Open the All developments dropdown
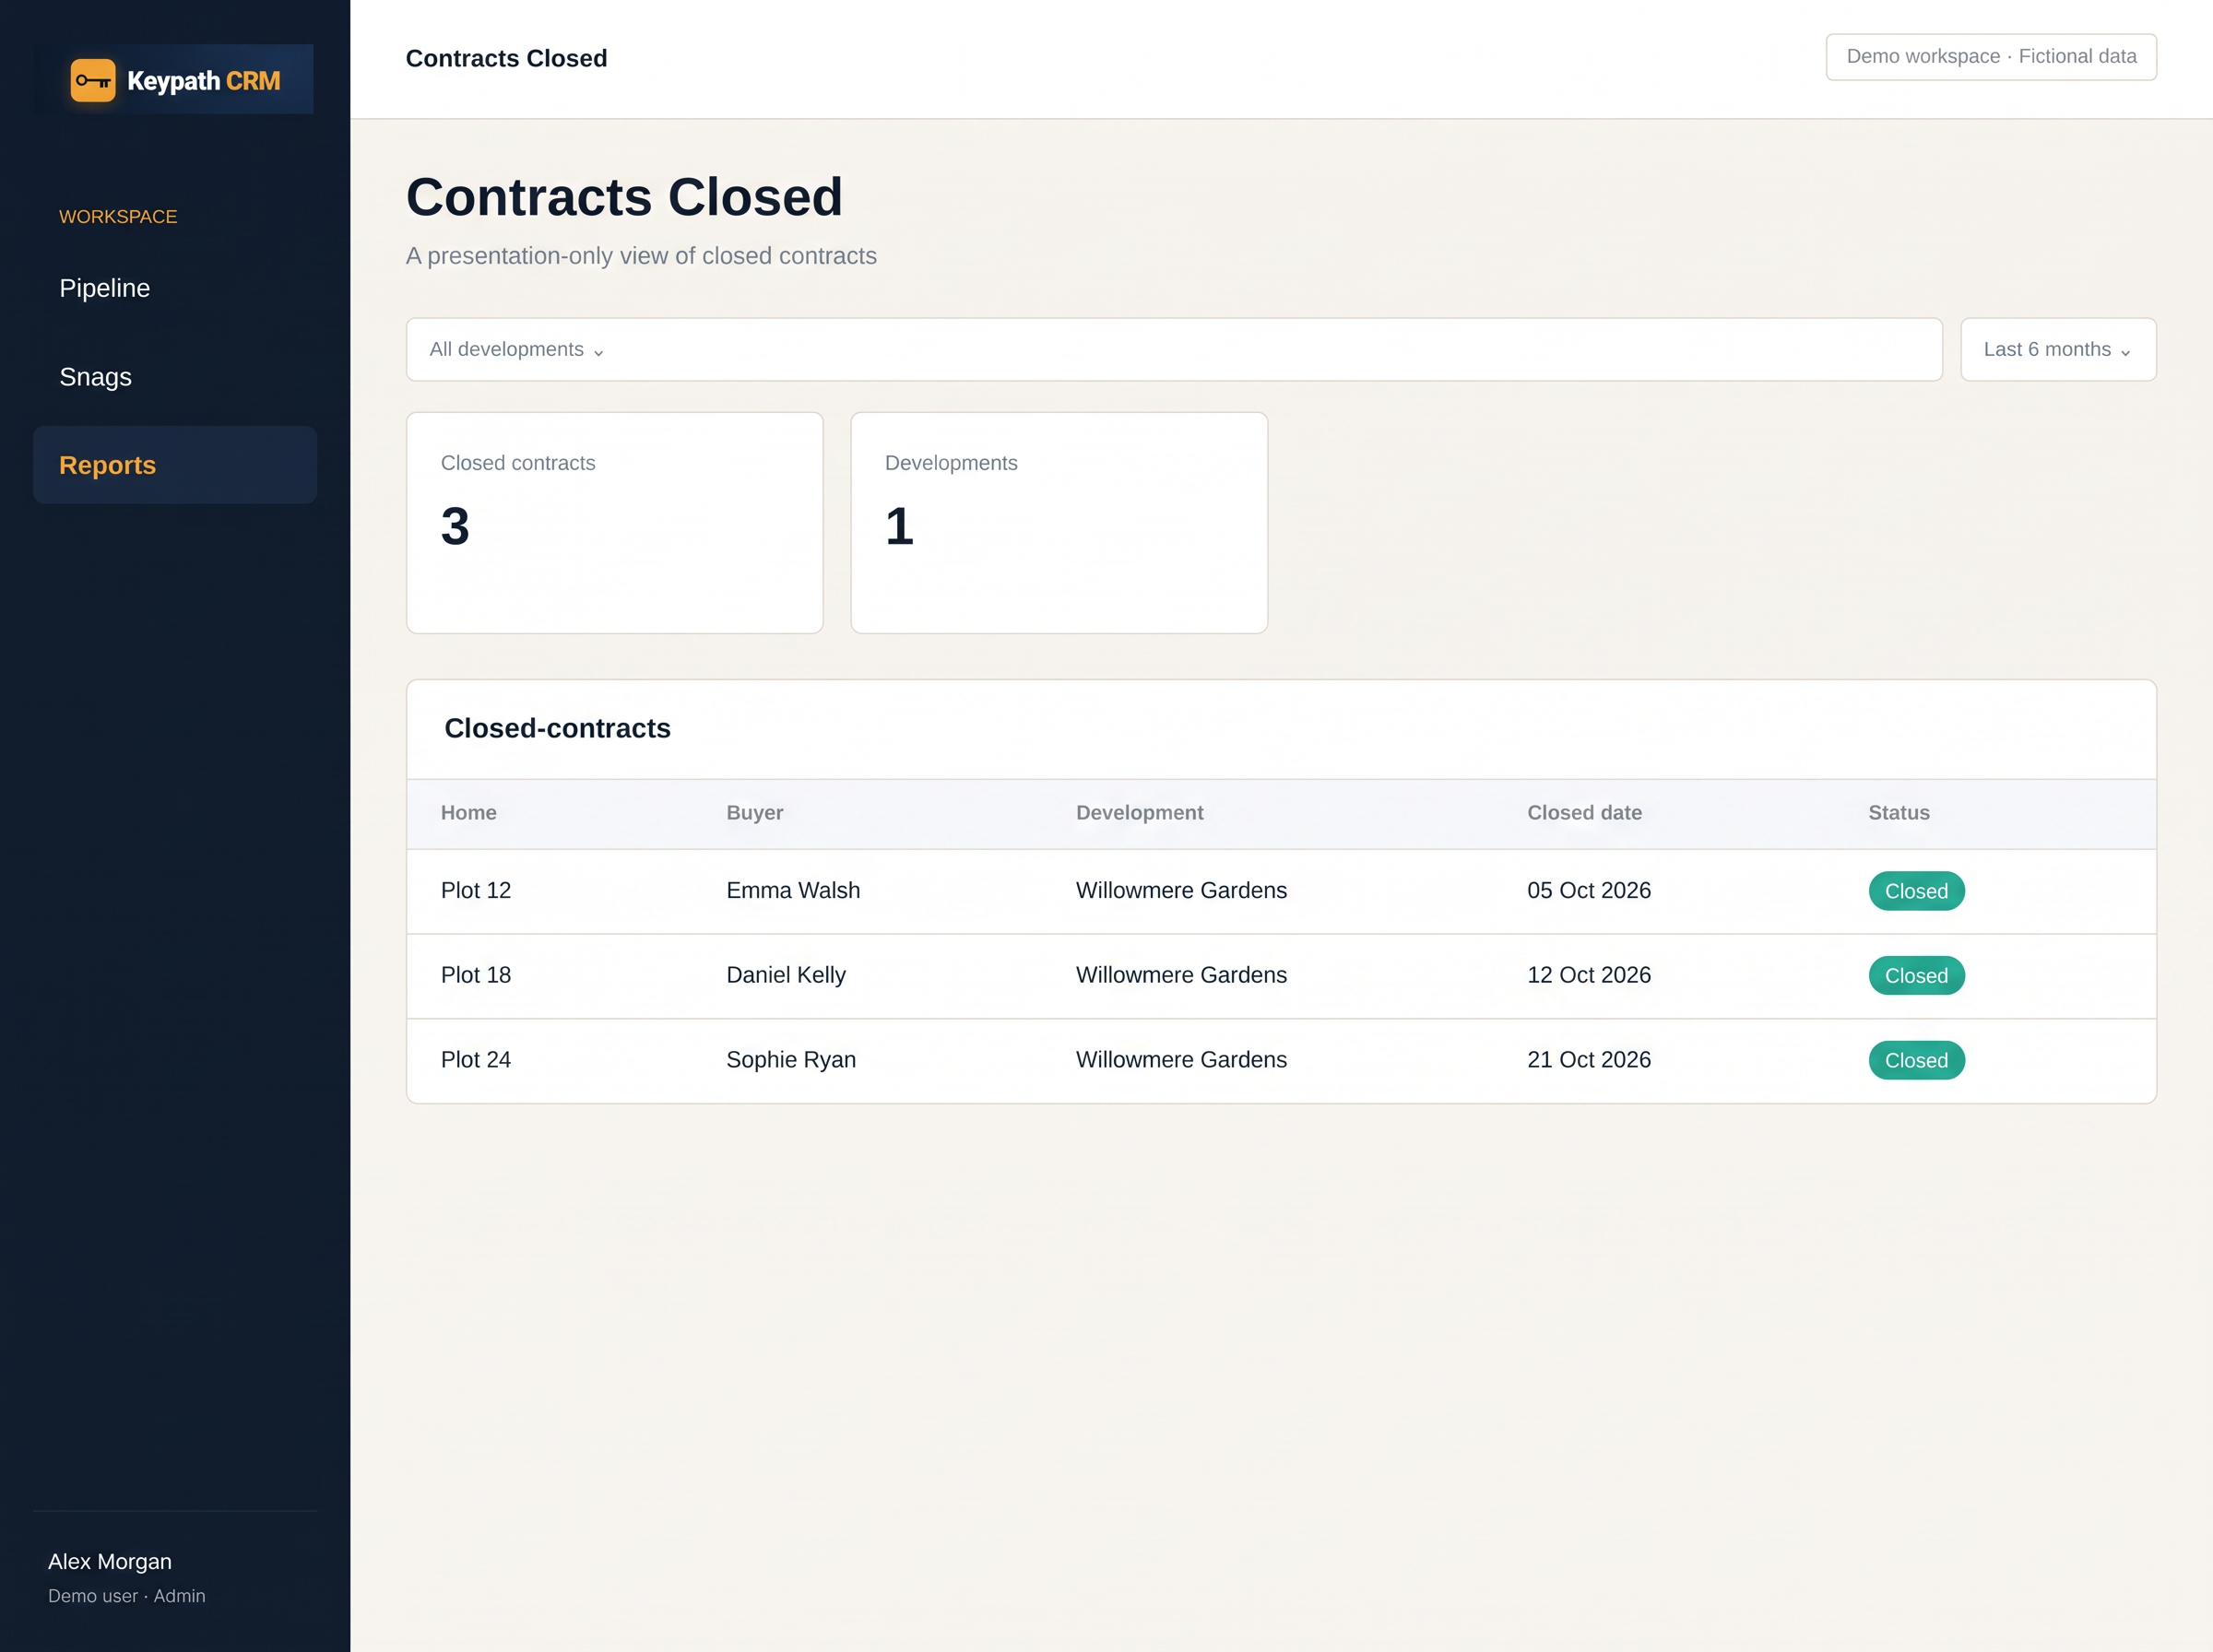This screenshot has height=1652, width=2213. [x=1174, y=350]
